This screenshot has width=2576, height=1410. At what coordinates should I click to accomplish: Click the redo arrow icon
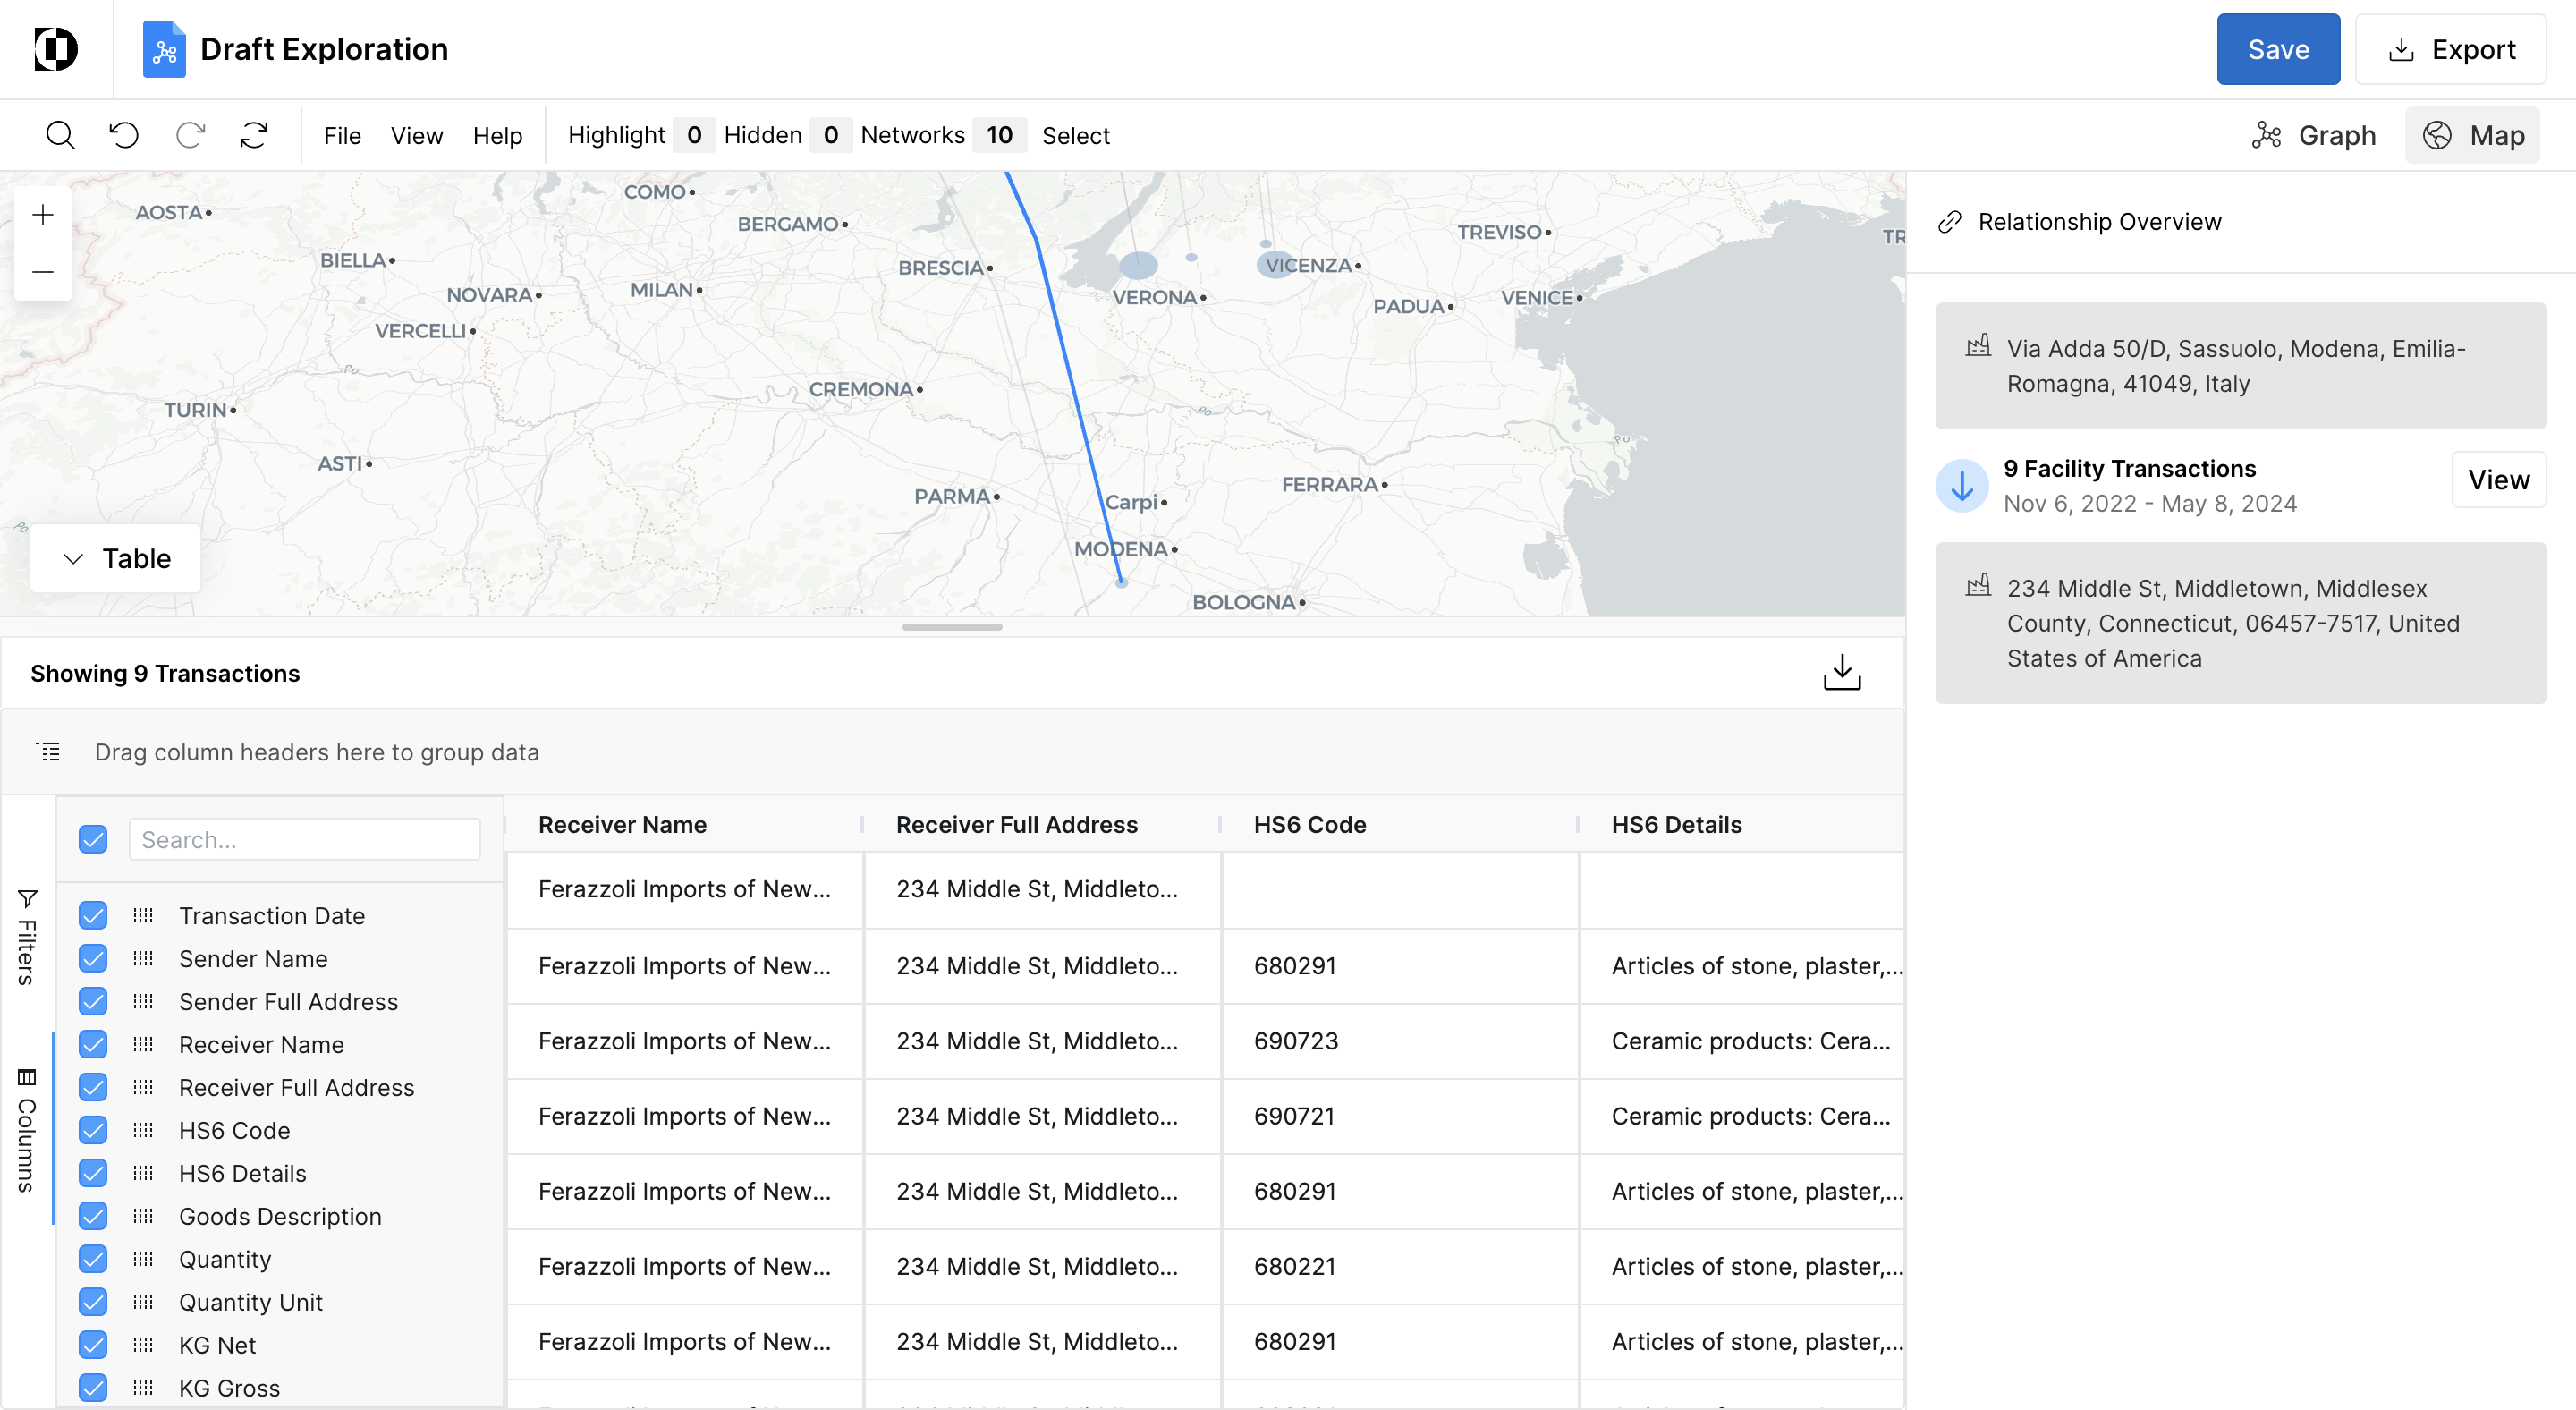click(x=190, y=135)
